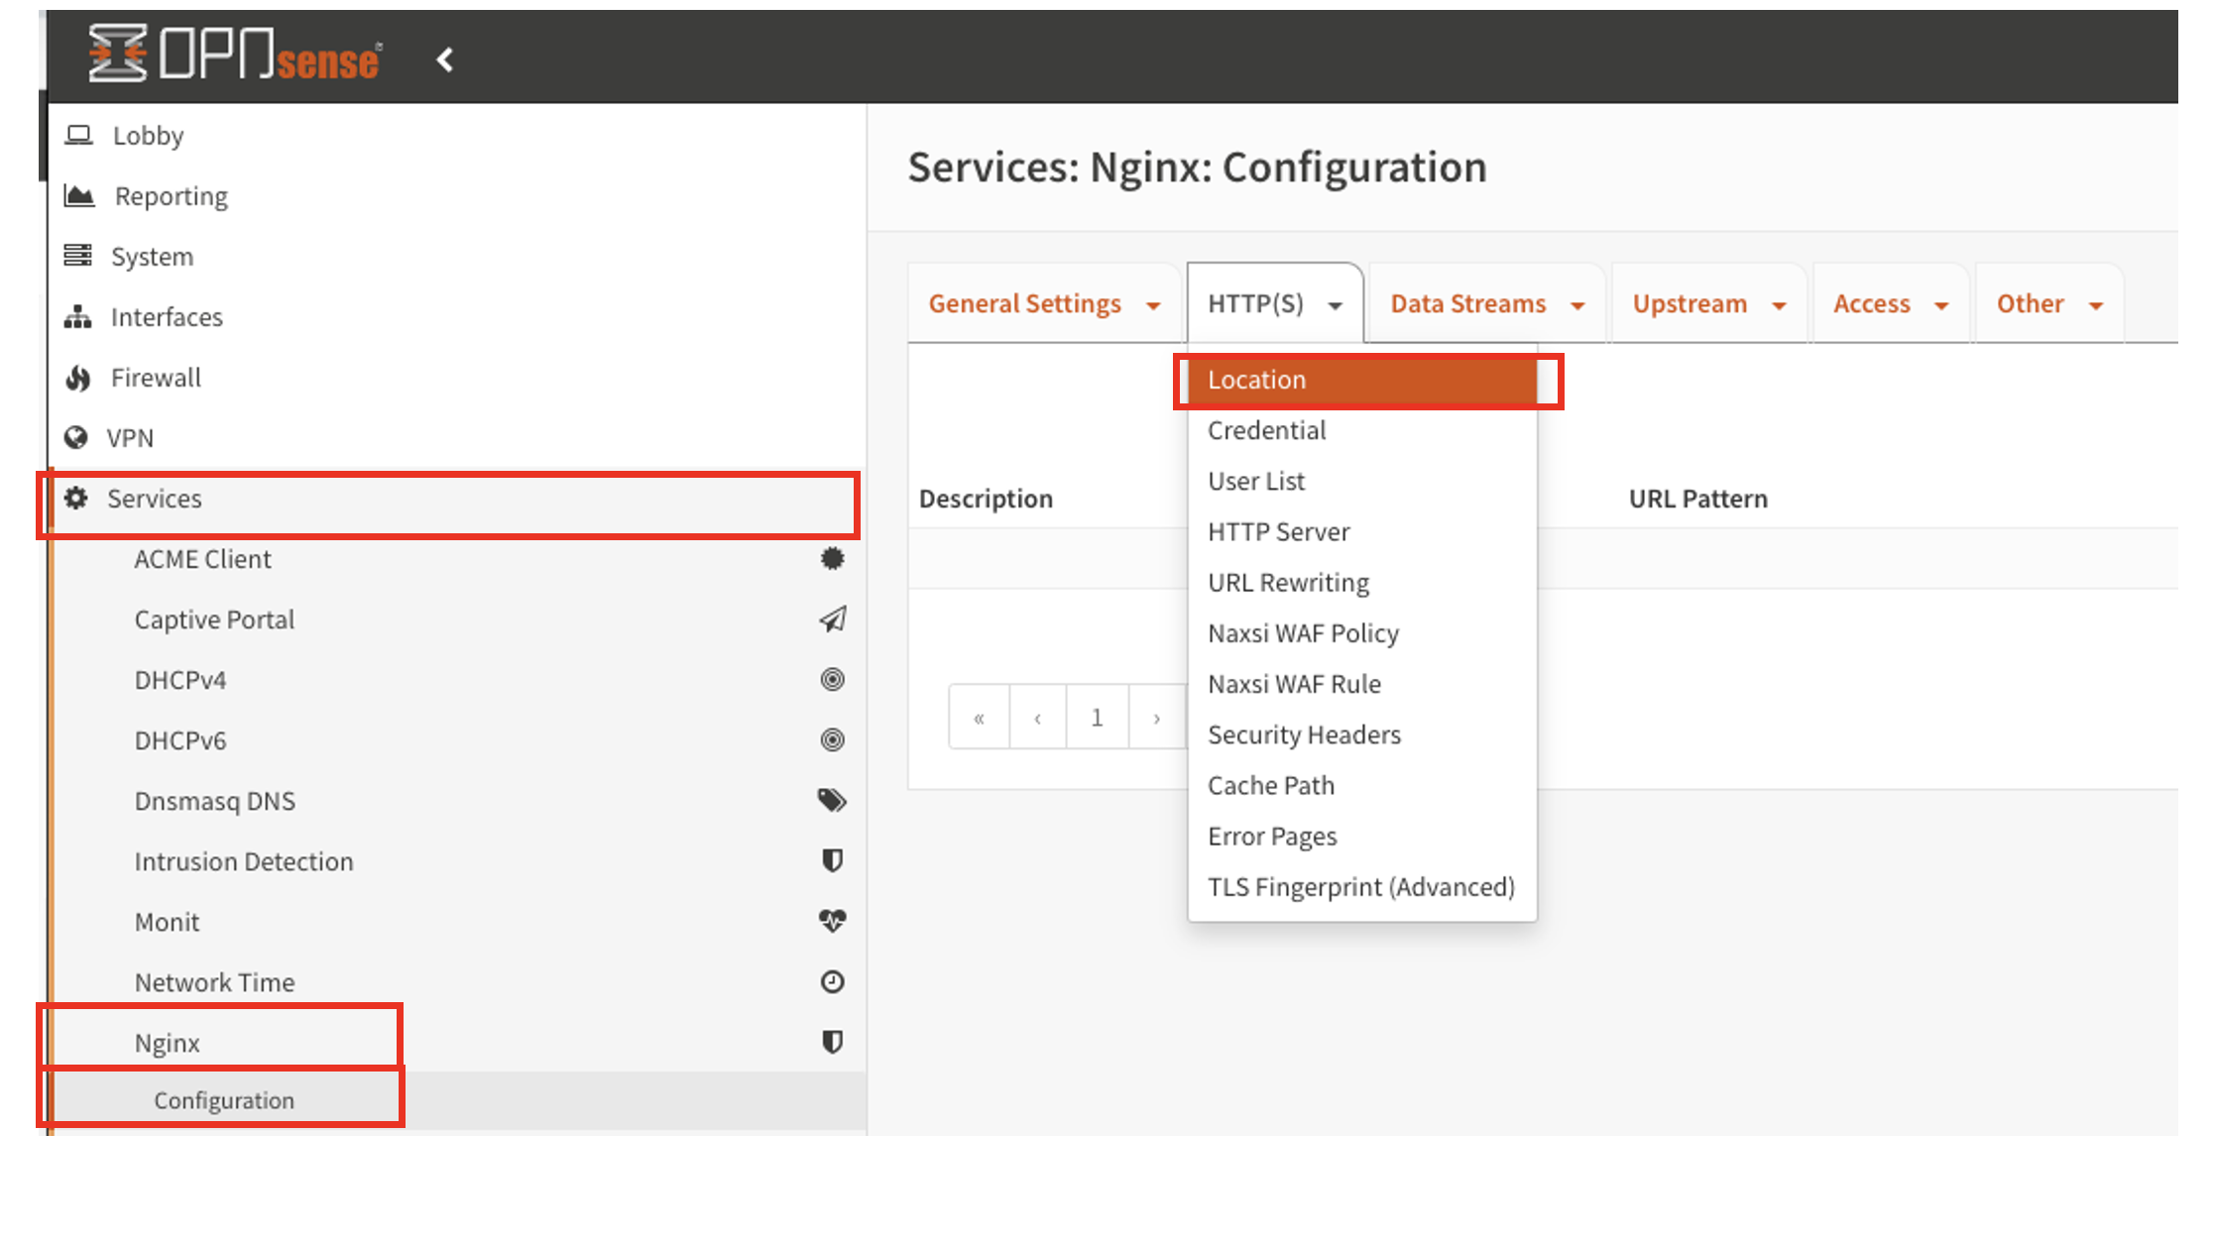Click the Intrusion Detection shield icon
Image resolution: width=2215 pixels, height=1243 pixels.
[832, 860]
